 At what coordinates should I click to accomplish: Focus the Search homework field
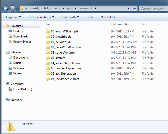153,9
